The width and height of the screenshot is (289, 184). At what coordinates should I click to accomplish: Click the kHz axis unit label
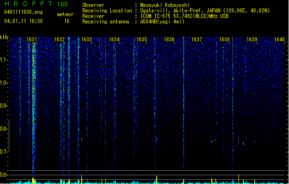click(x=4, y=37)
